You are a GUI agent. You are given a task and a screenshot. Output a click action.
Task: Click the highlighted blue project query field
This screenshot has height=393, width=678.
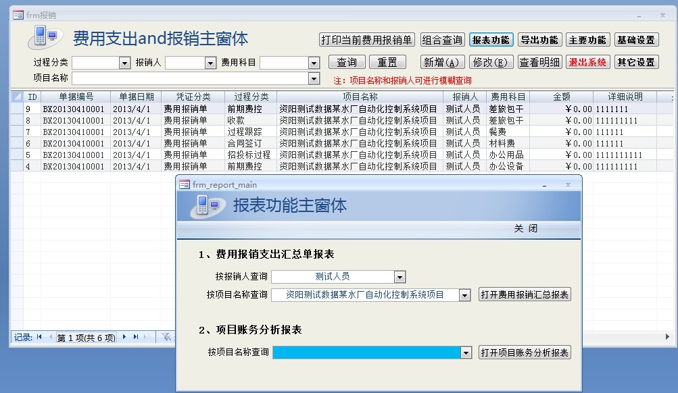366,353
